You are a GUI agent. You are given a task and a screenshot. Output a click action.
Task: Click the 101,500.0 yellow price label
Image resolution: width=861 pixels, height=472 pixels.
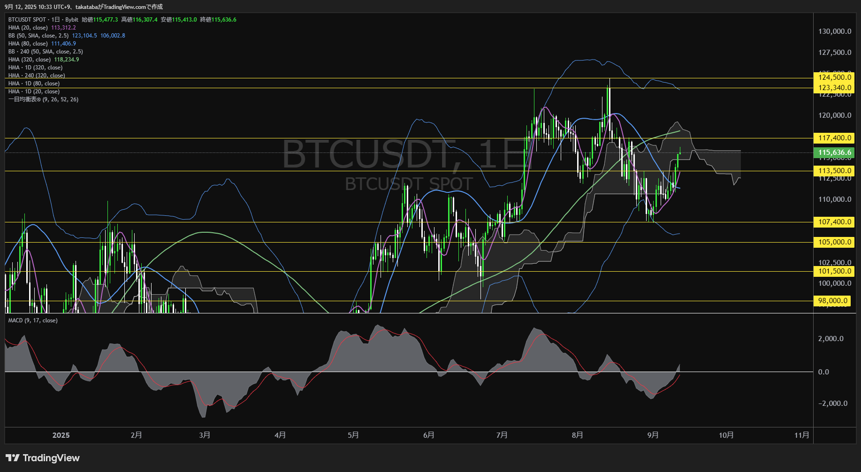click(835, 271)
